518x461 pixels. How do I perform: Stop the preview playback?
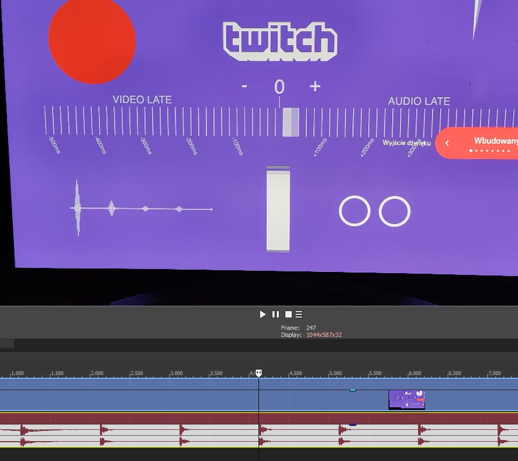(x=289, y=314)
